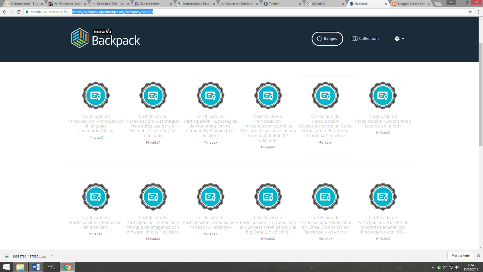Open badge icon for «Educación y Museos»

coord(210,197)
